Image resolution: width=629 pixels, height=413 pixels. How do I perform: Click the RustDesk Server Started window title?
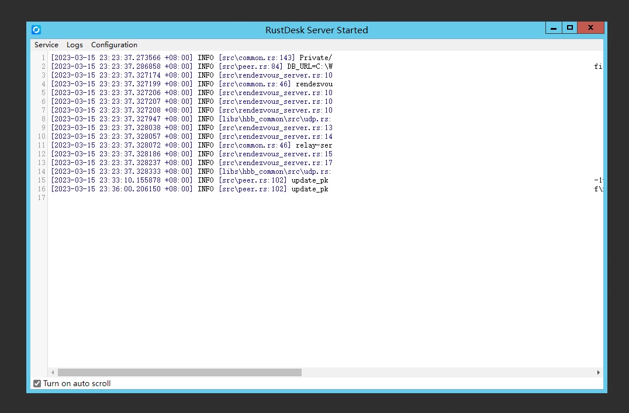[x=316, y=30]
